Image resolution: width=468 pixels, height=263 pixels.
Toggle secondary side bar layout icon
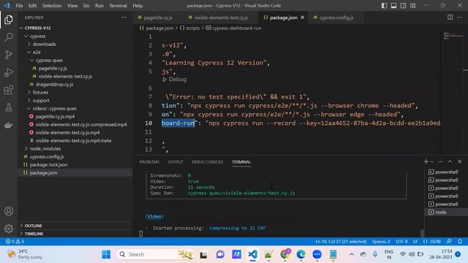pos(403,5)
